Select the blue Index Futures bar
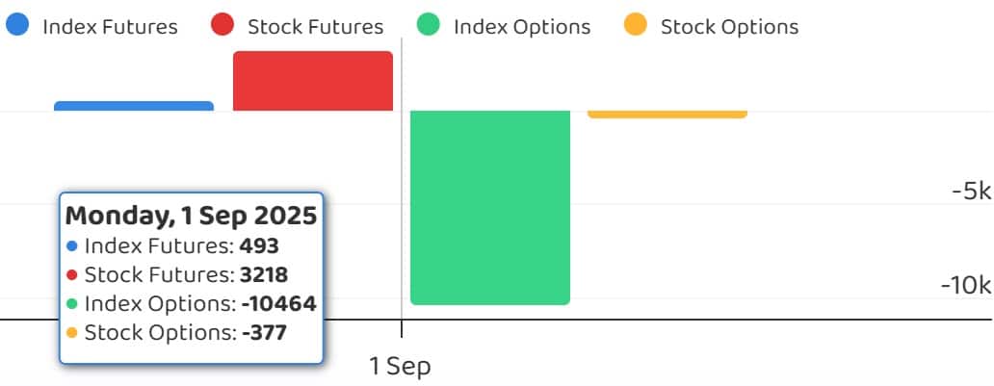 pos(134,106)
